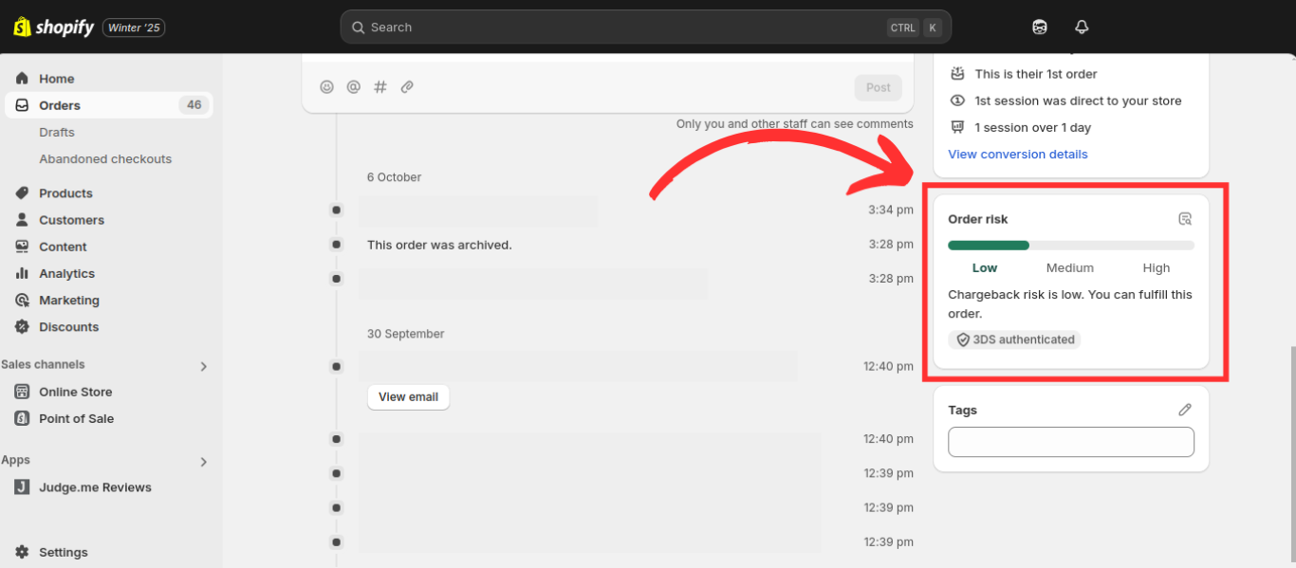This screenshot has width=1296, height=568.
Task: Click the attachment paperclip icon
Action: (407, 87)
